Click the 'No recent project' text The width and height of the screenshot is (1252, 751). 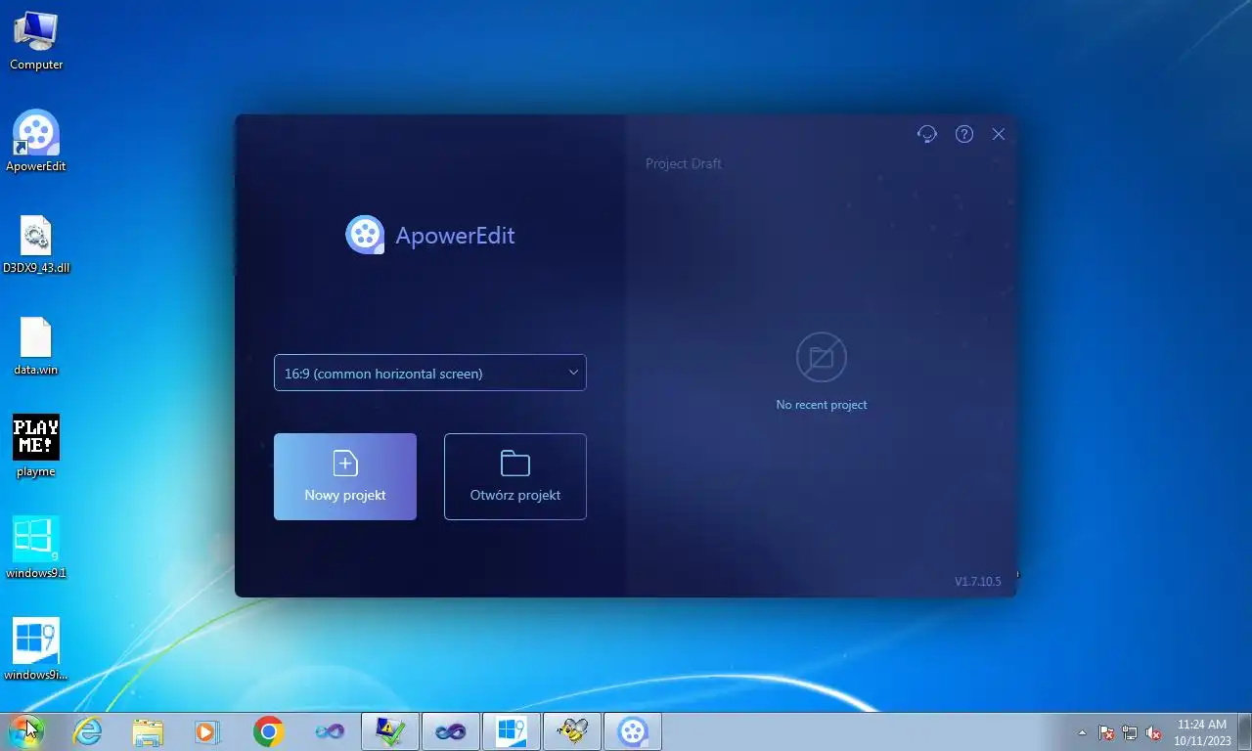pos(822,405)
